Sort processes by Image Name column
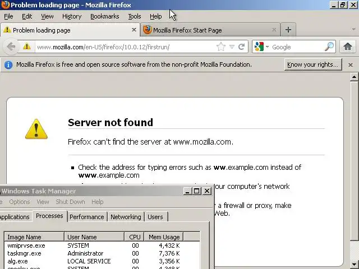The image size is (359, 269). coord(34,237)
